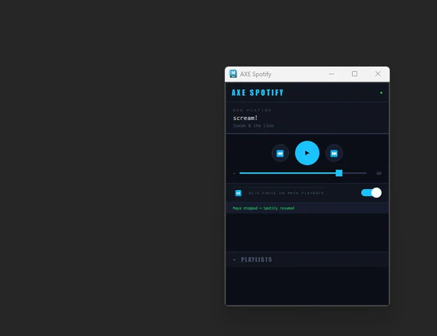
Task: Click the large play button
Action: tap(307, 153)
